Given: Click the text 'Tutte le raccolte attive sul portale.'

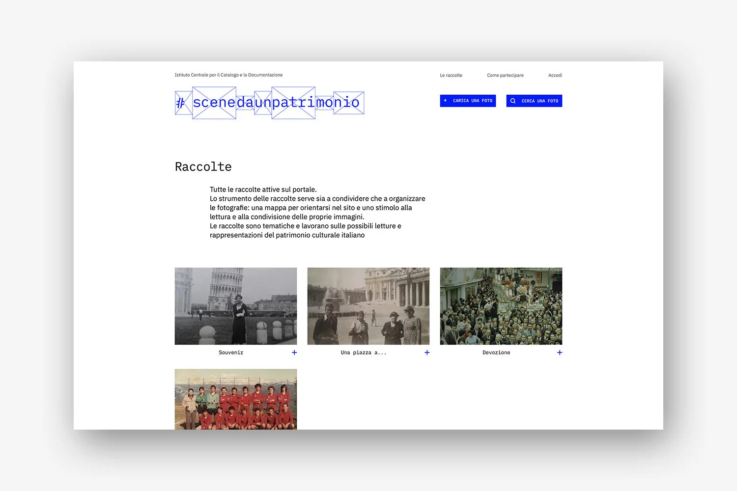Looking at the screenshot, I should [x=263, y=190].
